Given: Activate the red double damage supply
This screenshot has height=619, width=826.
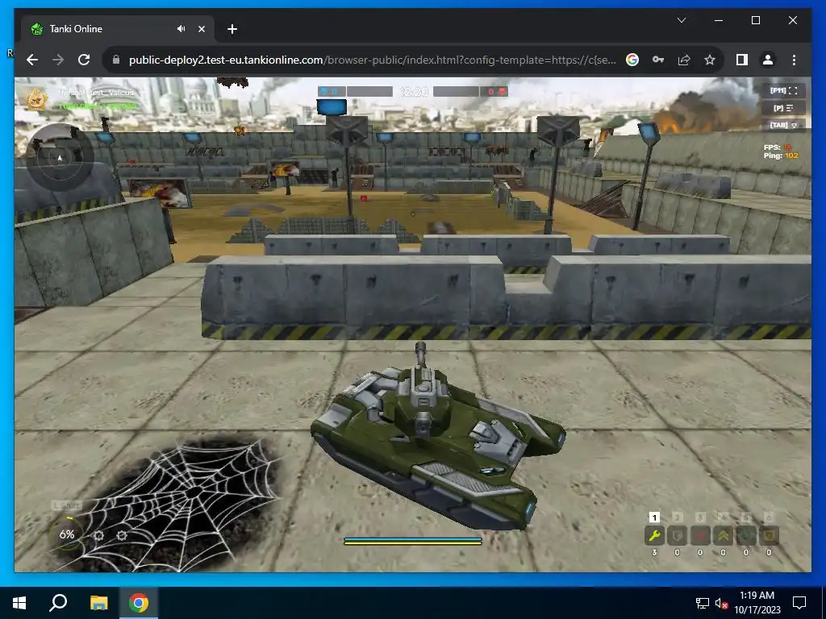Looking at the screenshot, I should click(700, 536).
